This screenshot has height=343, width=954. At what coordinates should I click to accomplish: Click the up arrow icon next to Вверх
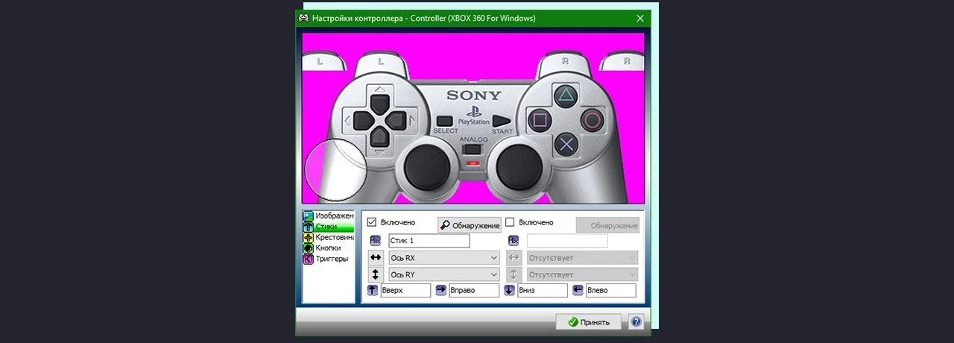pyautogui.click(x=373, y=290)
